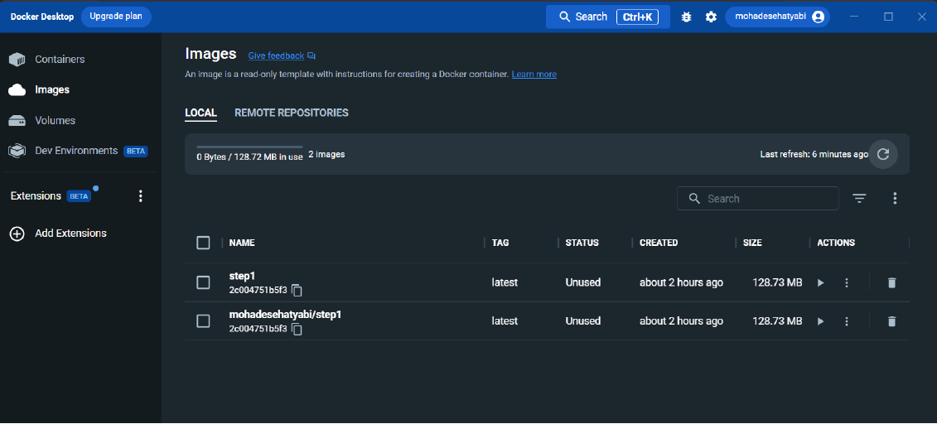Screen dimensions: 937x424
Task: Click the mohadesehatyabi/step1 image name
Action: click(285, 315)
